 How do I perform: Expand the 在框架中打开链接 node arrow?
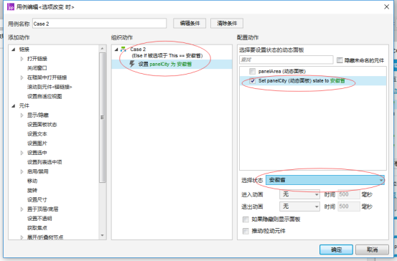(x=22, y=77)
